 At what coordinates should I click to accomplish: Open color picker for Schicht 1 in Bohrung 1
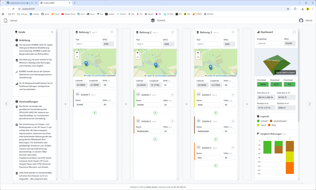click(x=77, y=95)
